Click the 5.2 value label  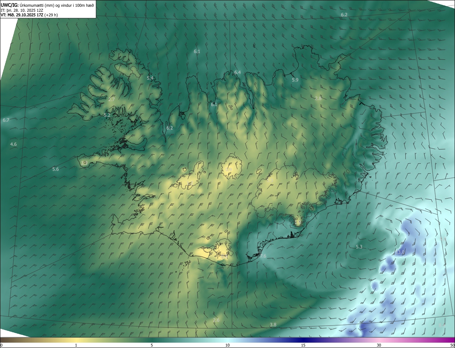click(x=107, y=115)
